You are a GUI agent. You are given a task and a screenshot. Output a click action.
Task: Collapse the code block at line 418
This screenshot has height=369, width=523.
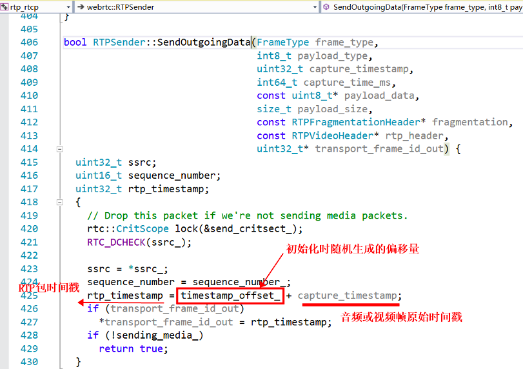(60, 203)
